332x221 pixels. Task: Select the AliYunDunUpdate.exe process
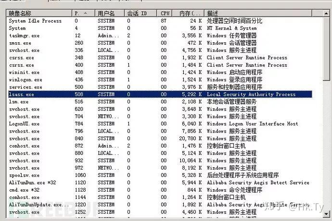coord(160,205)
